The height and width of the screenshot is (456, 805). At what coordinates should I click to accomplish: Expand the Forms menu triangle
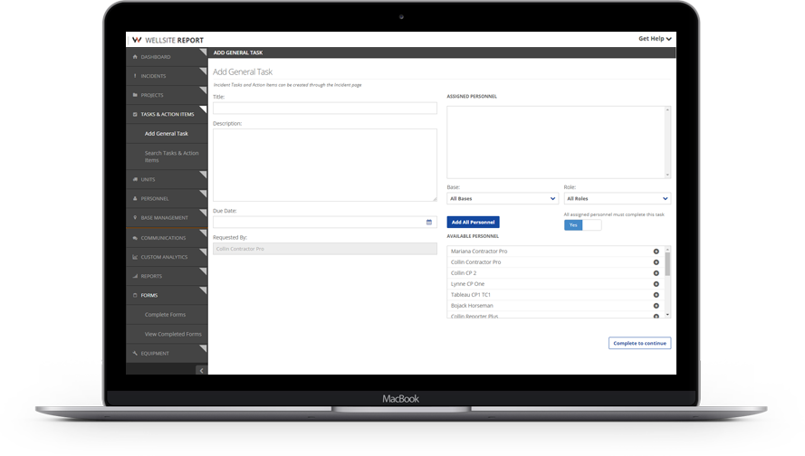[204, 290]
